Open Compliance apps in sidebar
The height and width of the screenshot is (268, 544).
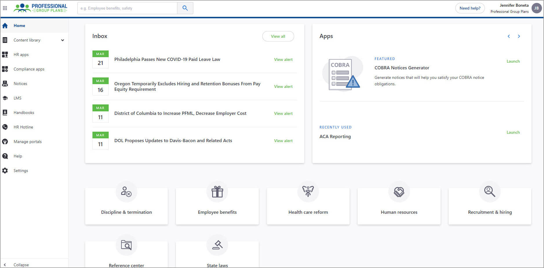click(29, 69)
